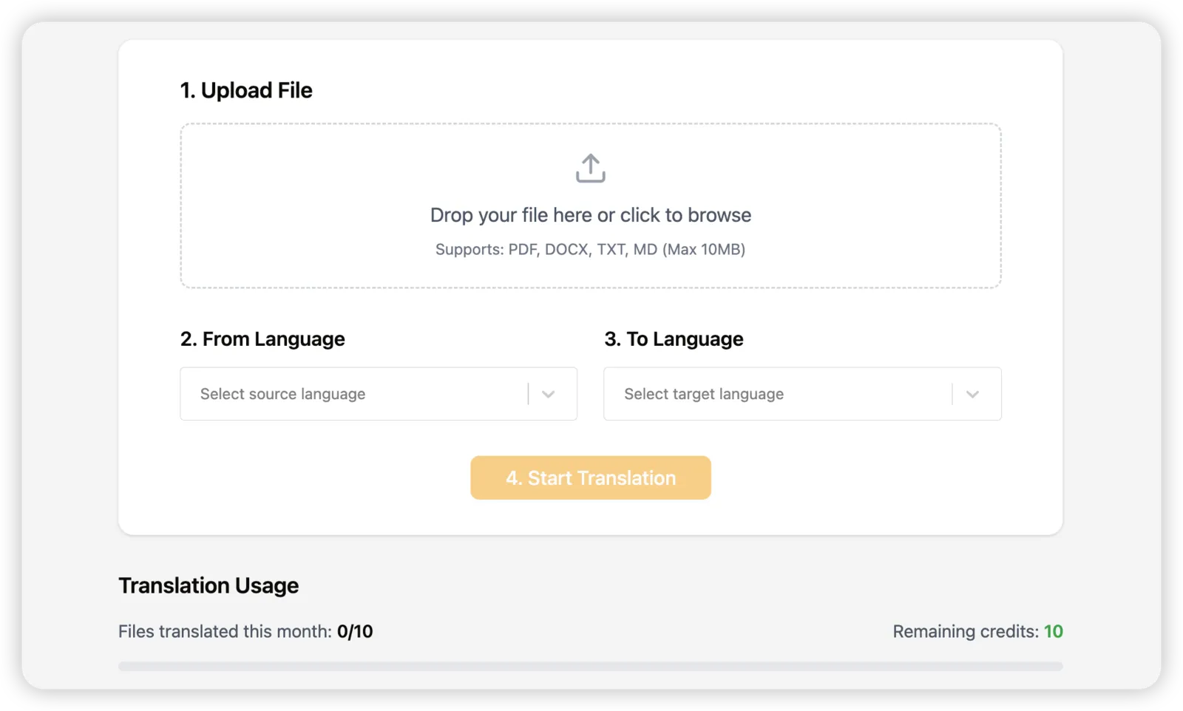Click the translation usage progress bar
Viewport: 1183px width, 711px height.
(591, 666)
